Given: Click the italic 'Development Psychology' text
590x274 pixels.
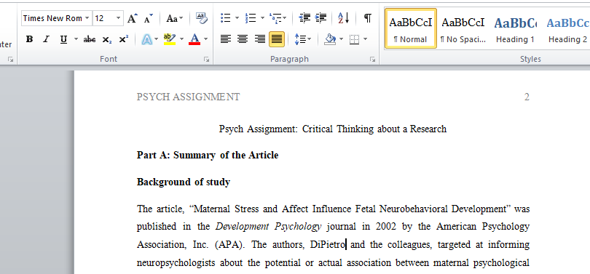Looking at the screenshot, I should (x=268, y=227).
